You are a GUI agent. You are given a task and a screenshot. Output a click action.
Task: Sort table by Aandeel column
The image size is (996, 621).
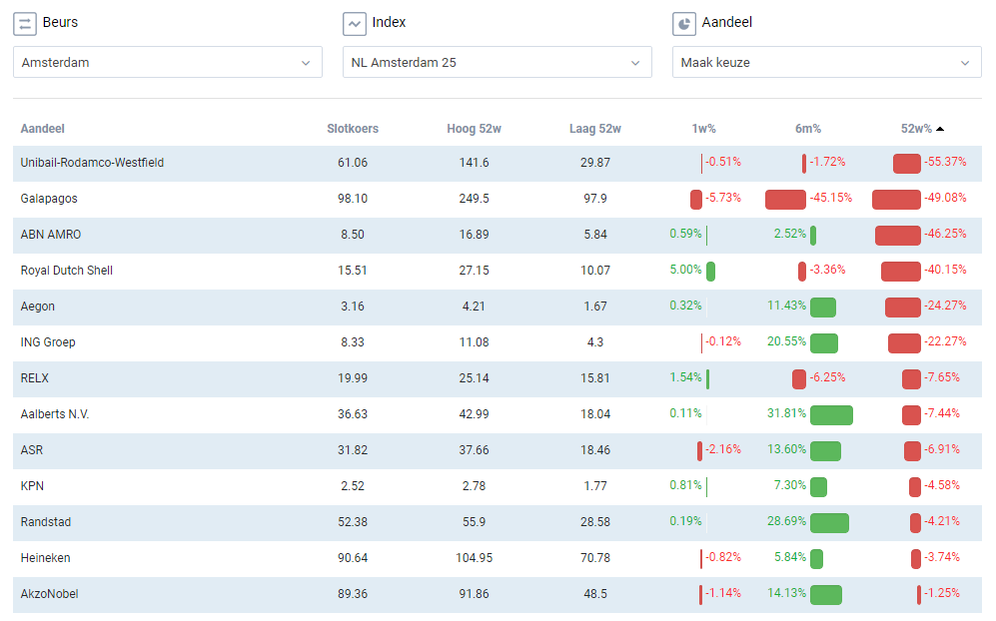pos(43,129)
